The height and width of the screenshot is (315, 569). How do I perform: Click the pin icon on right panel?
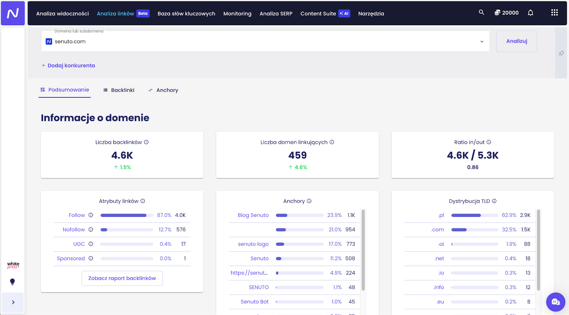click(561, 53)
